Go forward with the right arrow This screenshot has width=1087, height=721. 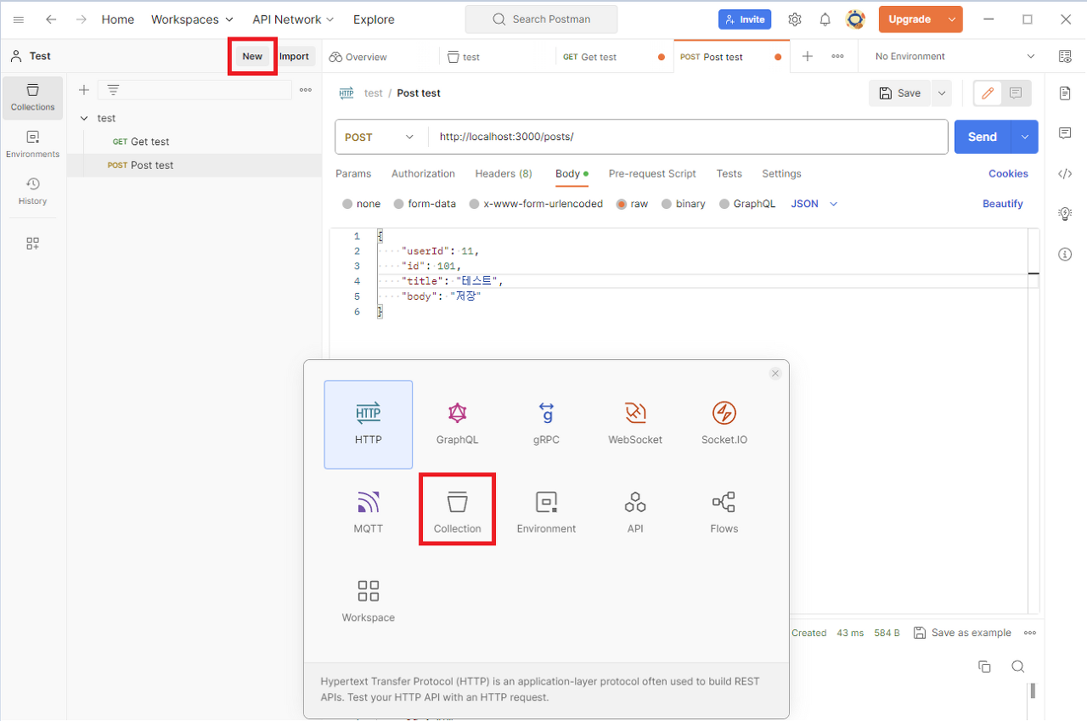(82, 19)
